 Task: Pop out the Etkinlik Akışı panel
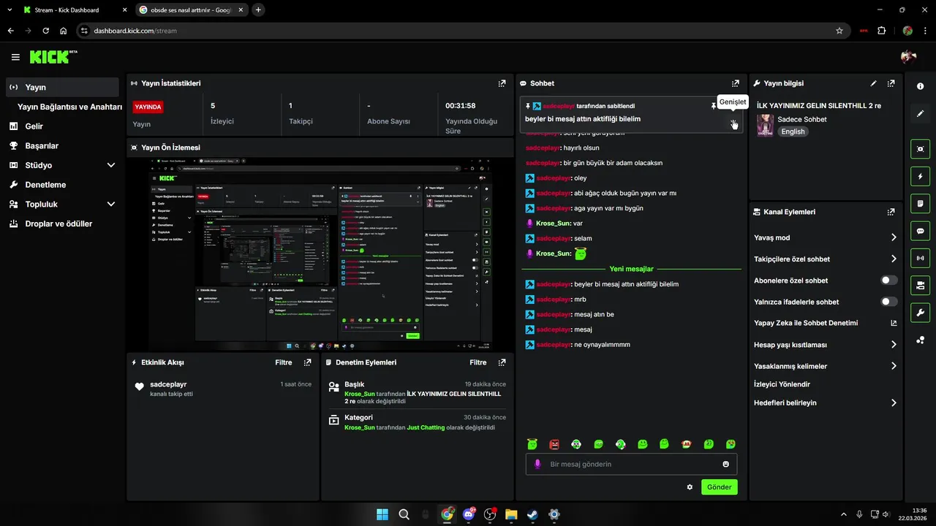click(x=307, y=362)
